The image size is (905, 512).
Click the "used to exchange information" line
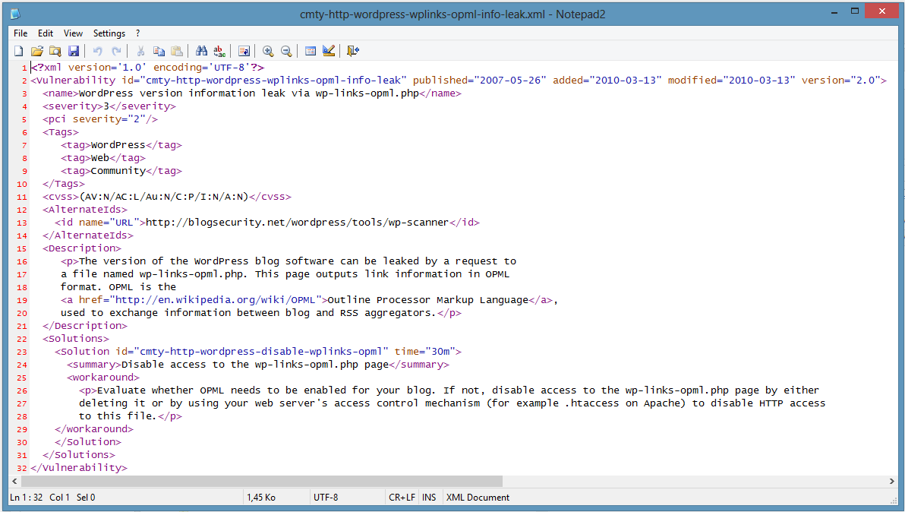[x=261, y=313]
